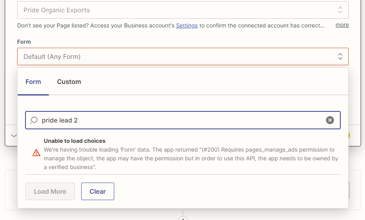Screen dimensions: 365x220
Task: Collapse the step using the left chevron
Action: coord(14,136)
